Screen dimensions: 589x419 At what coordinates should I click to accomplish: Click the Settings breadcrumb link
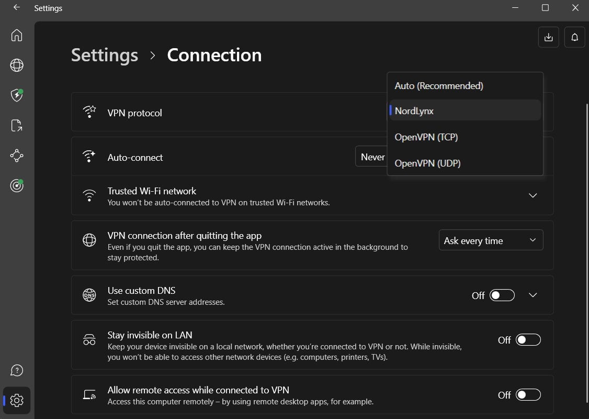coord(105,55)
